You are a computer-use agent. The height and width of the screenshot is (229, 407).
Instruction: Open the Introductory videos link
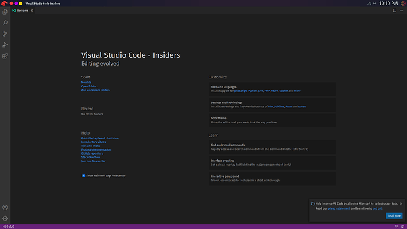(93, 142)
